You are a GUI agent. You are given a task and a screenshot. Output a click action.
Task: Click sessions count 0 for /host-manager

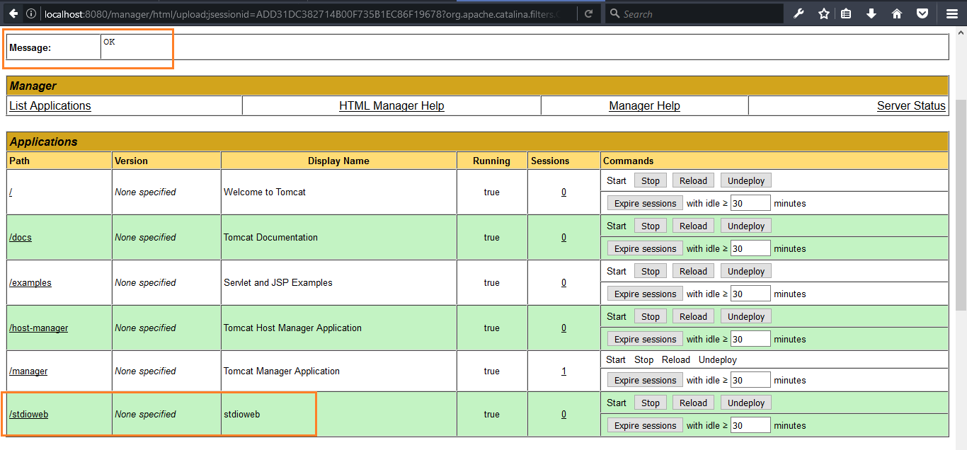point(563,328)
